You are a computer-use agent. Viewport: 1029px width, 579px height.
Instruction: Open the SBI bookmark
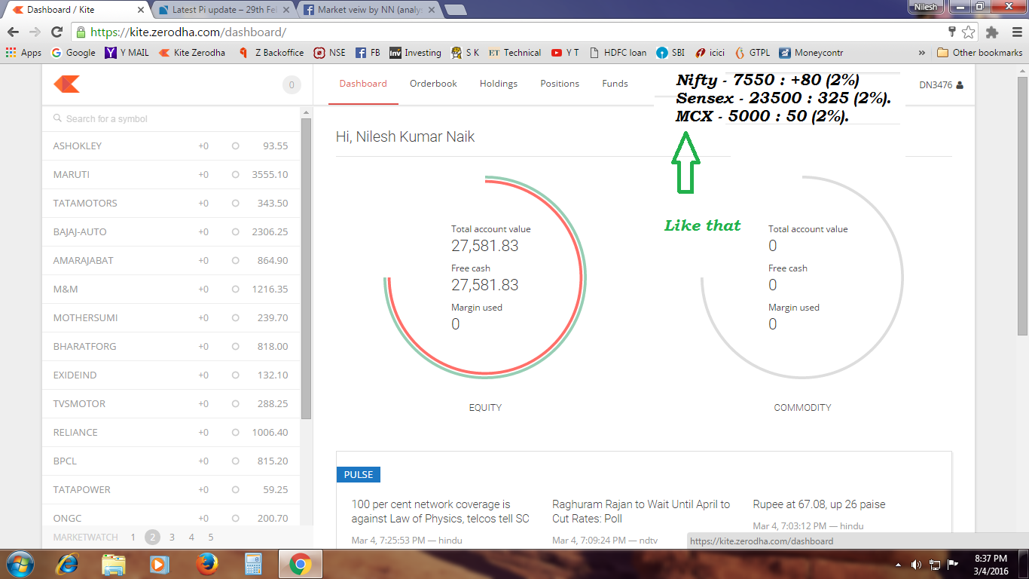[670, 53]
